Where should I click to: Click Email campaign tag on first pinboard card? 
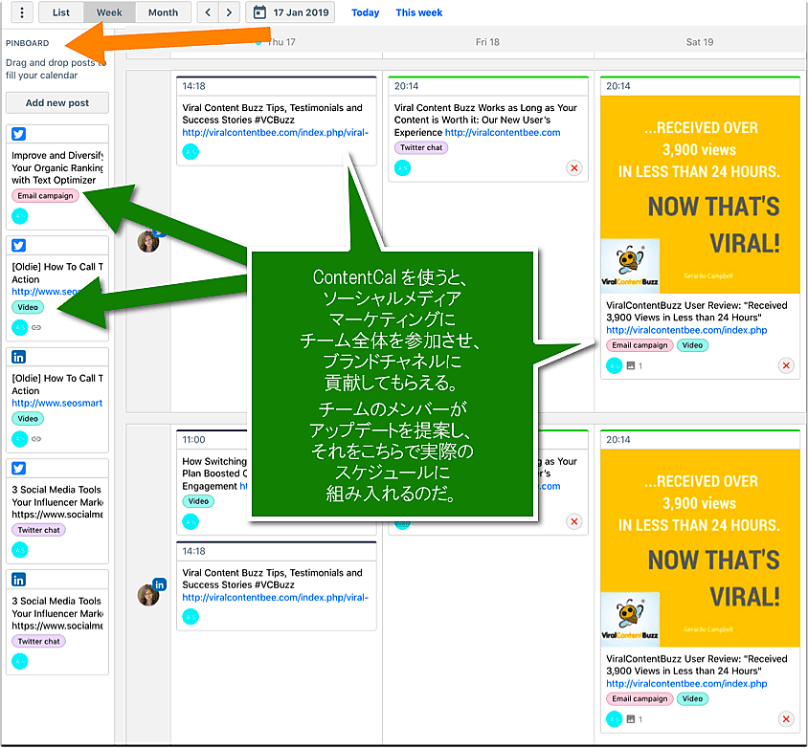[x=45, y=196]
